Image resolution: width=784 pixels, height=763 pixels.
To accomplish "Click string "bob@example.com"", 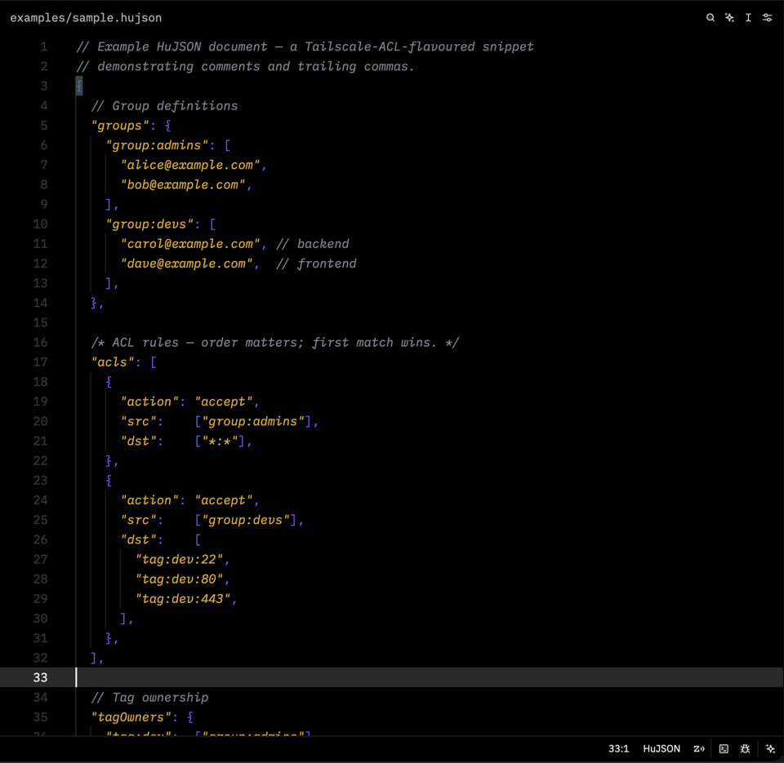I will click(x=183, y=185).
